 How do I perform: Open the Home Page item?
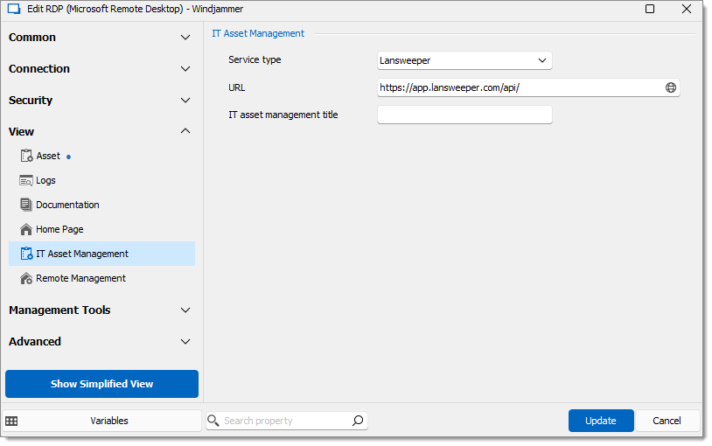tap(102, 229)
